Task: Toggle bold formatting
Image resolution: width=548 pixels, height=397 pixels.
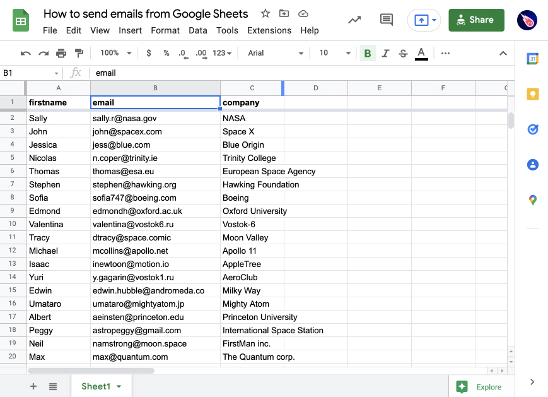Action: 368,53
